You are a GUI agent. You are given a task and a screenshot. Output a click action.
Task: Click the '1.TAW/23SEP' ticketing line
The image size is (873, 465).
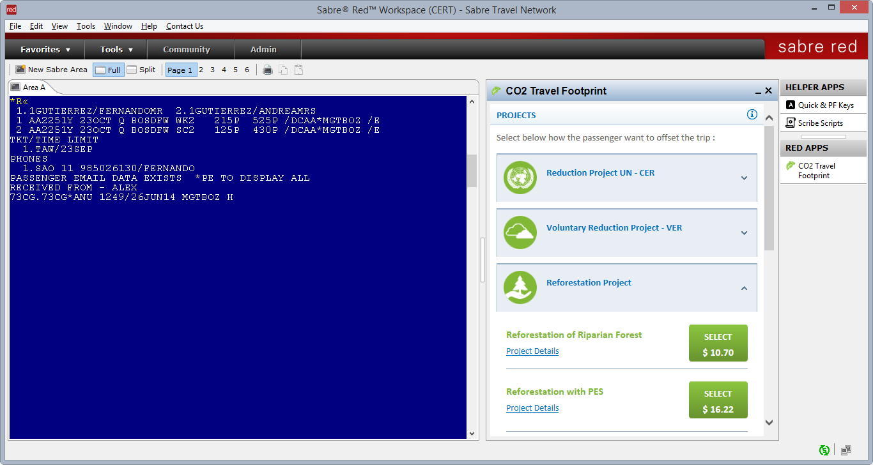58,149
